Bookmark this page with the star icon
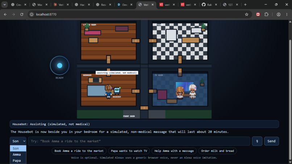The height and width of the screenshot is (164, 292). pyautogui.click(x=247, y=14)
